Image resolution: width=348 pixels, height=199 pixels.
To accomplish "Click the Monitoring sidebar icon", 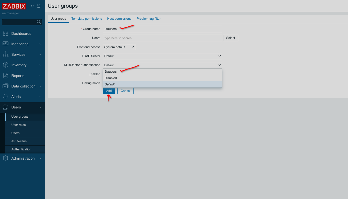I will [5, 44].
